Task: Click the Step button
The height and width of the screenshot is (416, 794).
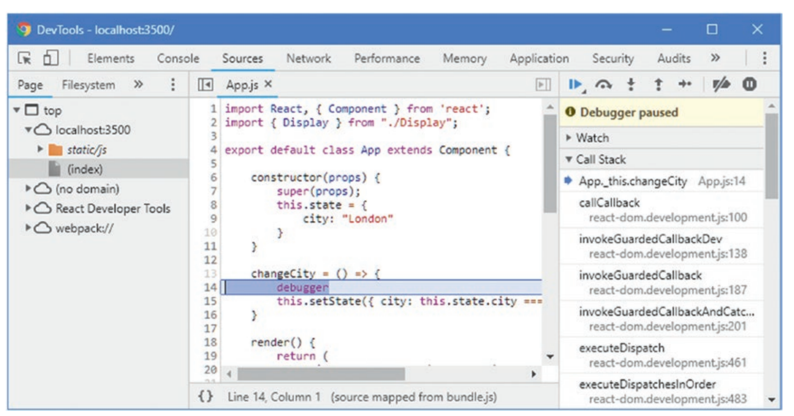Action: click(x=685, y=84)
